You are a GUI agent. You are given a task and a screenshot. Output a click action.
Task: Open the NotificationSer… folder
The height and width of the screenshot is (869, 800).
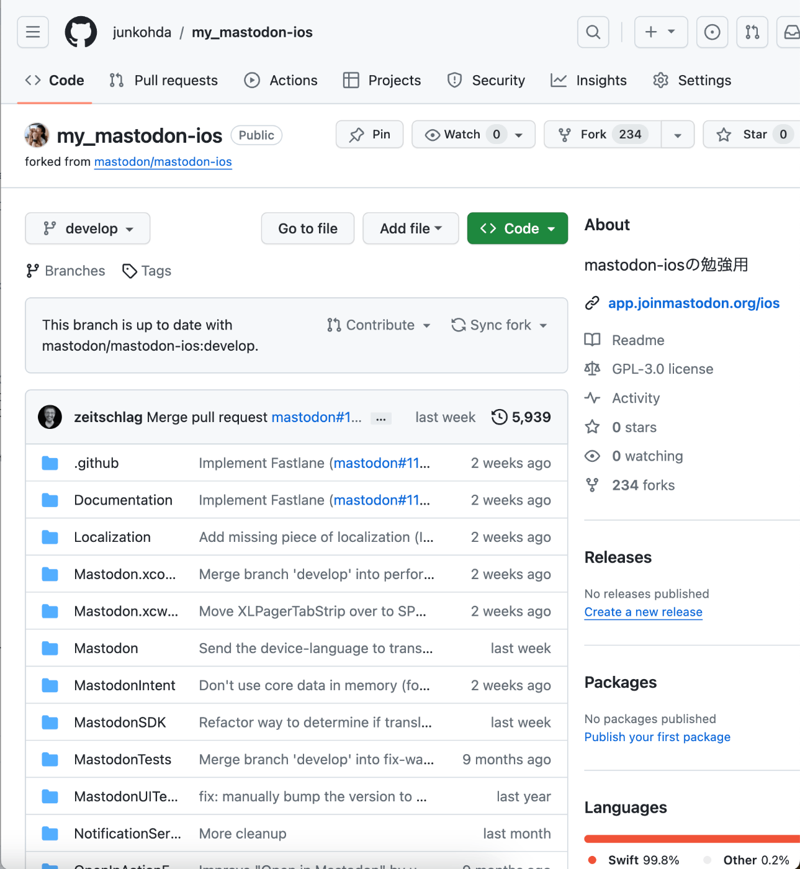pos(128,834)
